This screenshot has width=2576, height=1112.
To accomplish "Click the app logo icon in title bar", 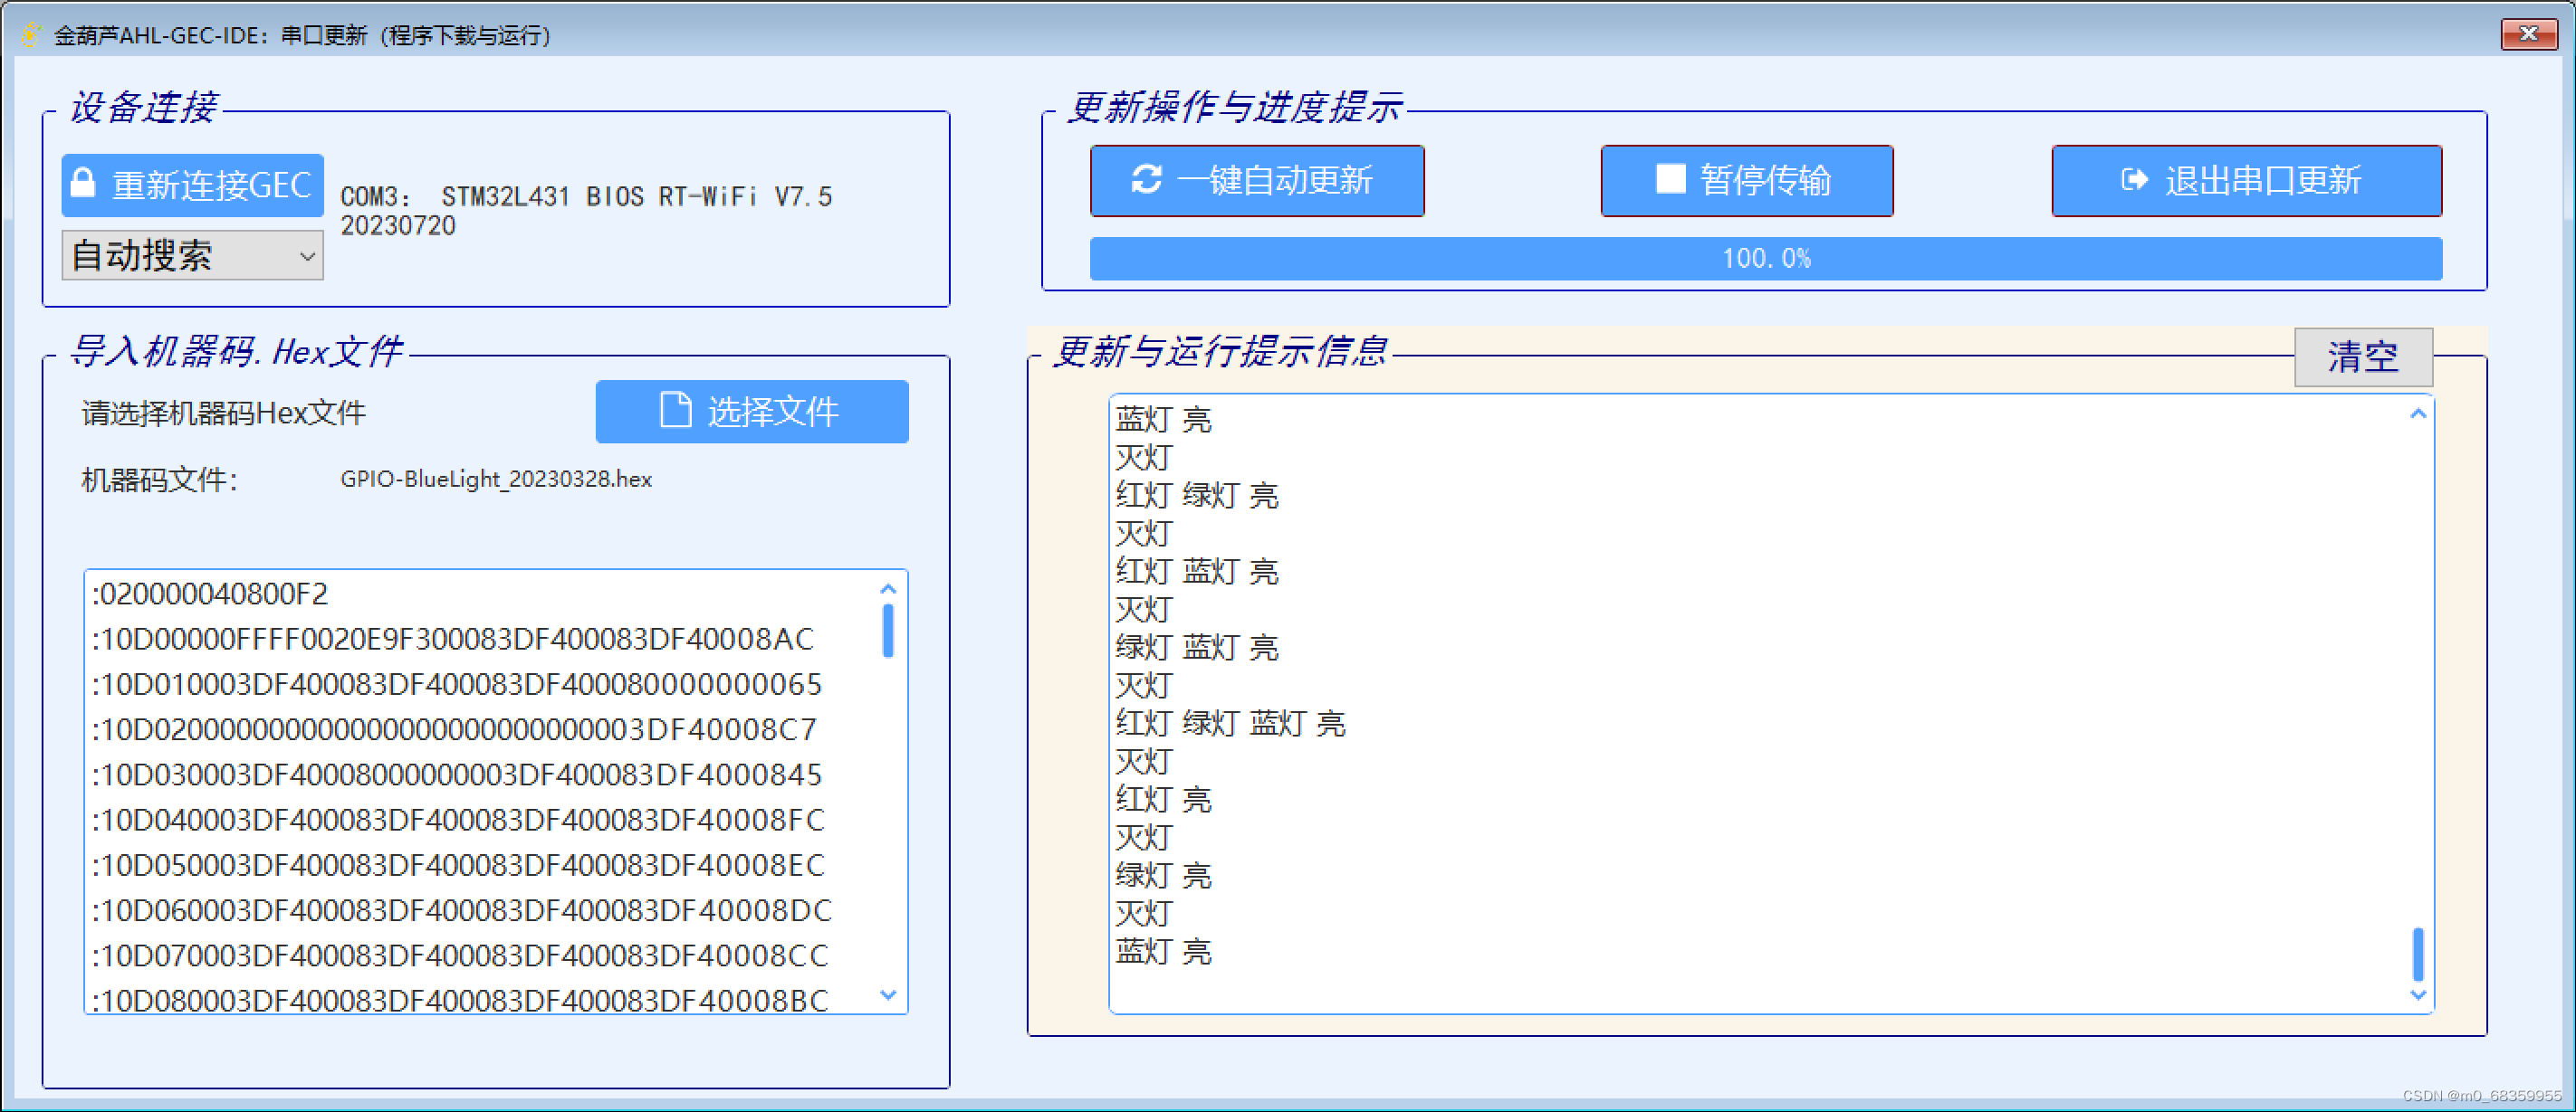I will 30,35.
